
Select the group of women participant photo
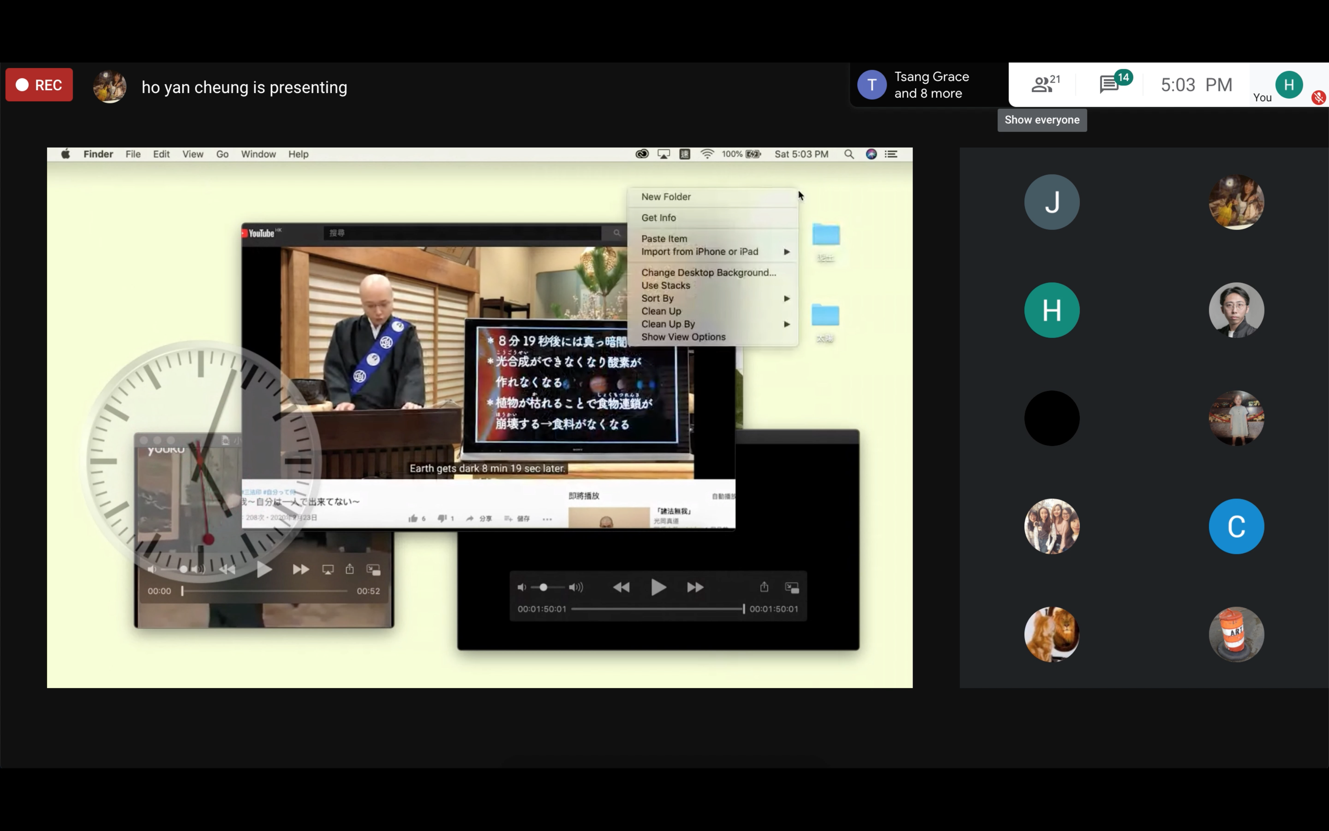[1051, 526]
